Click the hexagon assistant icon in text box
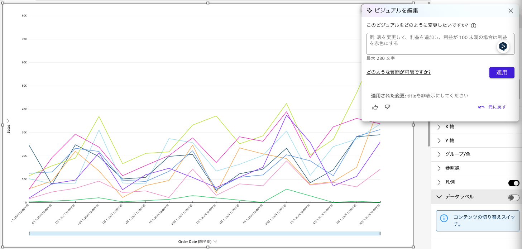Viewport: 522px width, 249px height. coord(503,47)
